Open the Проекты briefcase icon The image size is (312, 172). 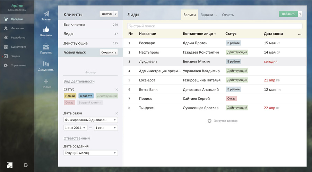point(46,47)
